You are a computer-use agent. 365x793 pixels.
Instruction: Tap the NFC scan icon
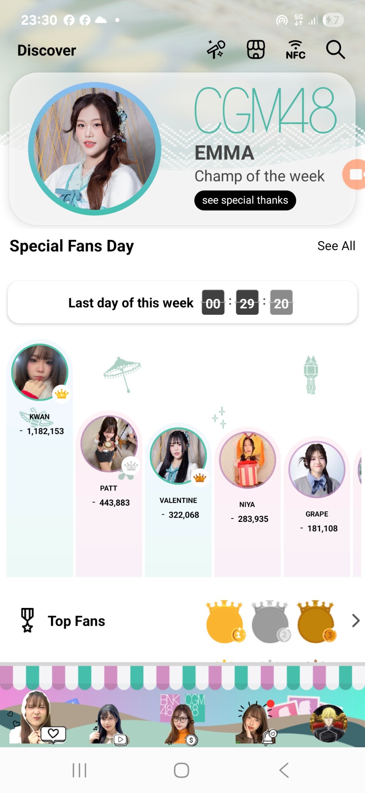pyautogui.click(x=295, y=50)
